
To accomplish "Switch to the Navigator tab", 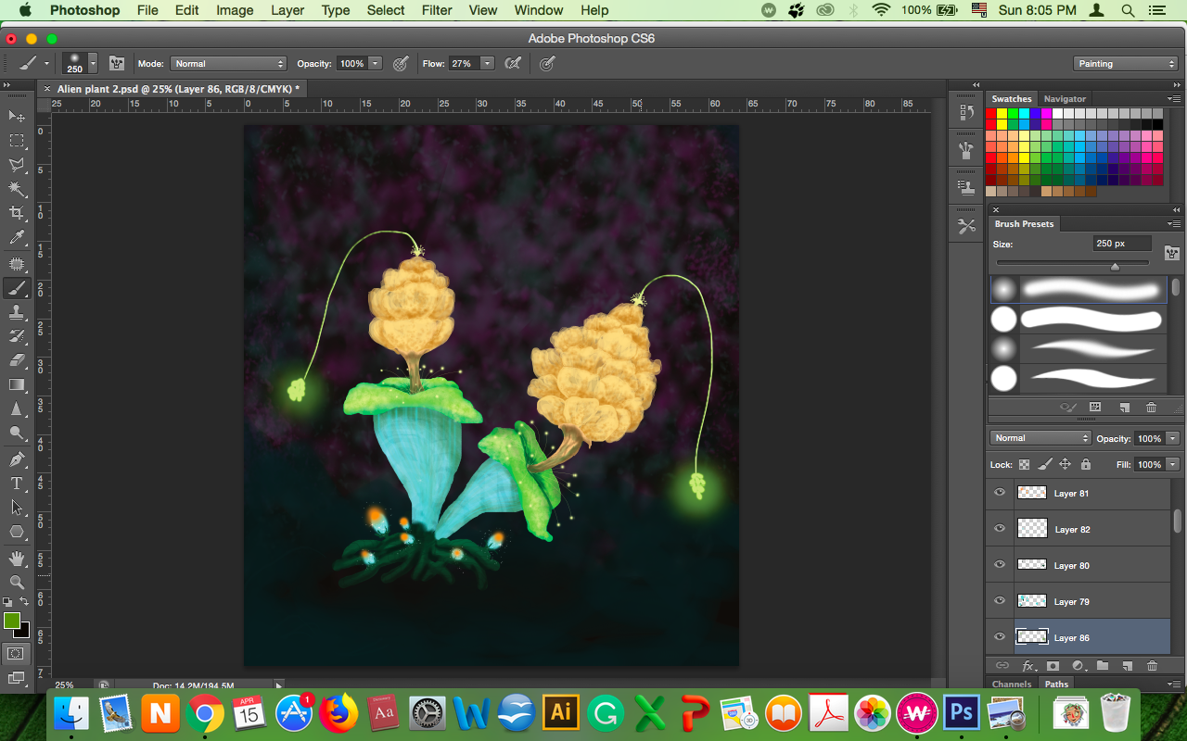I will tap(1065, 99).
